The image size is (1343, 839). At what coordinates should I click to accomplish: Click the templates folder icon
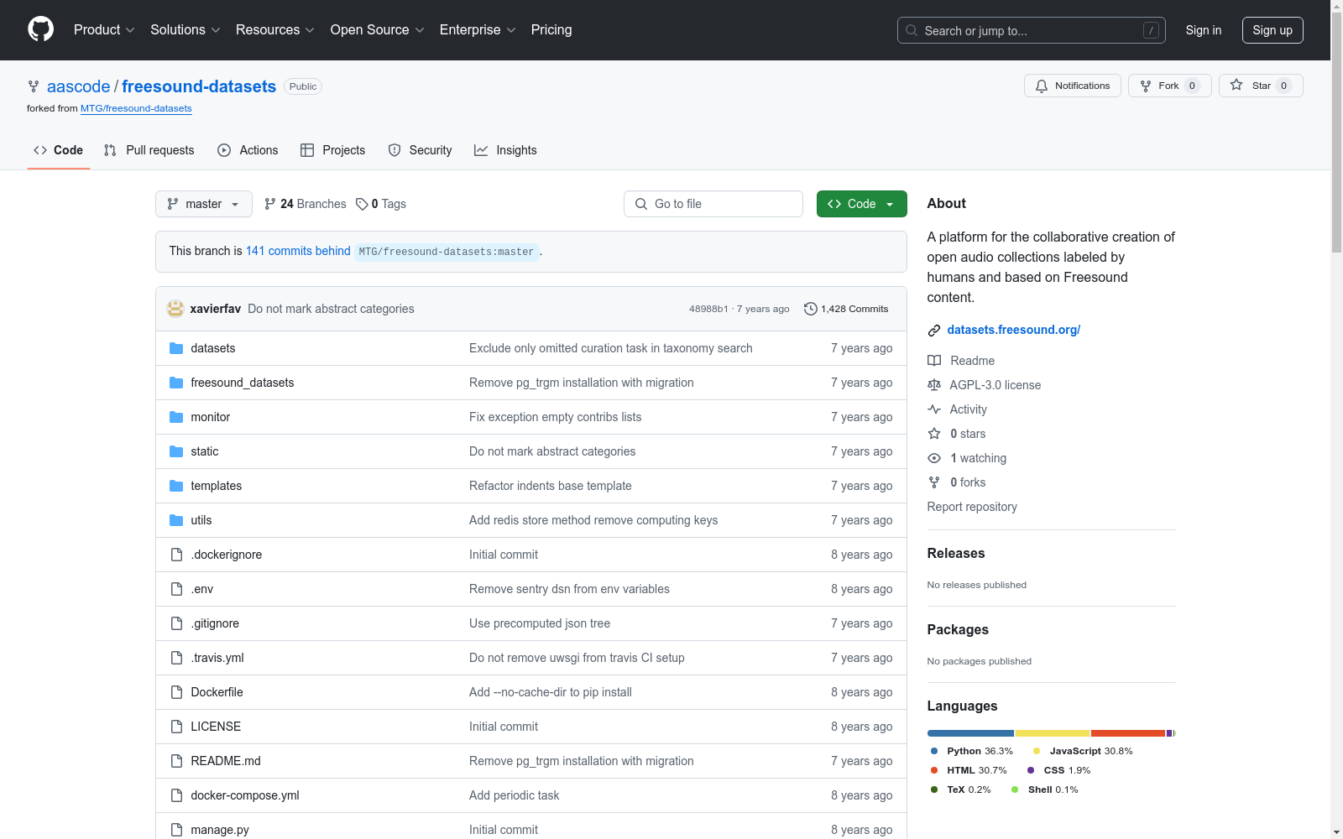176,486
